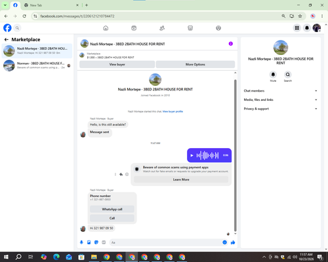Click the voice message waveform
The height and width of the screenshot is (262, 328).
point(207,155)
